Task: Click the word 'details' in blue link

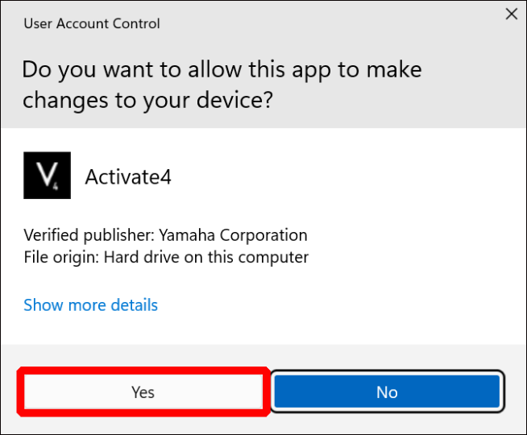Action: click(134, 304)
